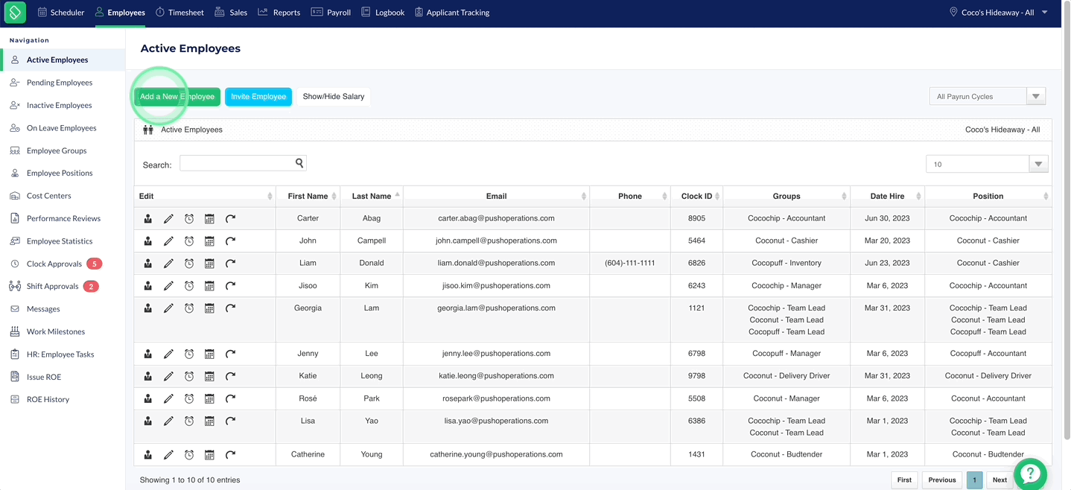This screenshot has width=1071, height=490.
Task: Click the green Push logo in top bar
Action: pyautogui.click(x=15, y=12)
